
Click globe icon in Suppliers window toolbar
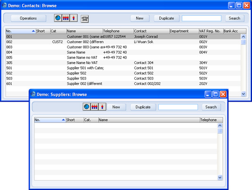[x=87, y=107]
